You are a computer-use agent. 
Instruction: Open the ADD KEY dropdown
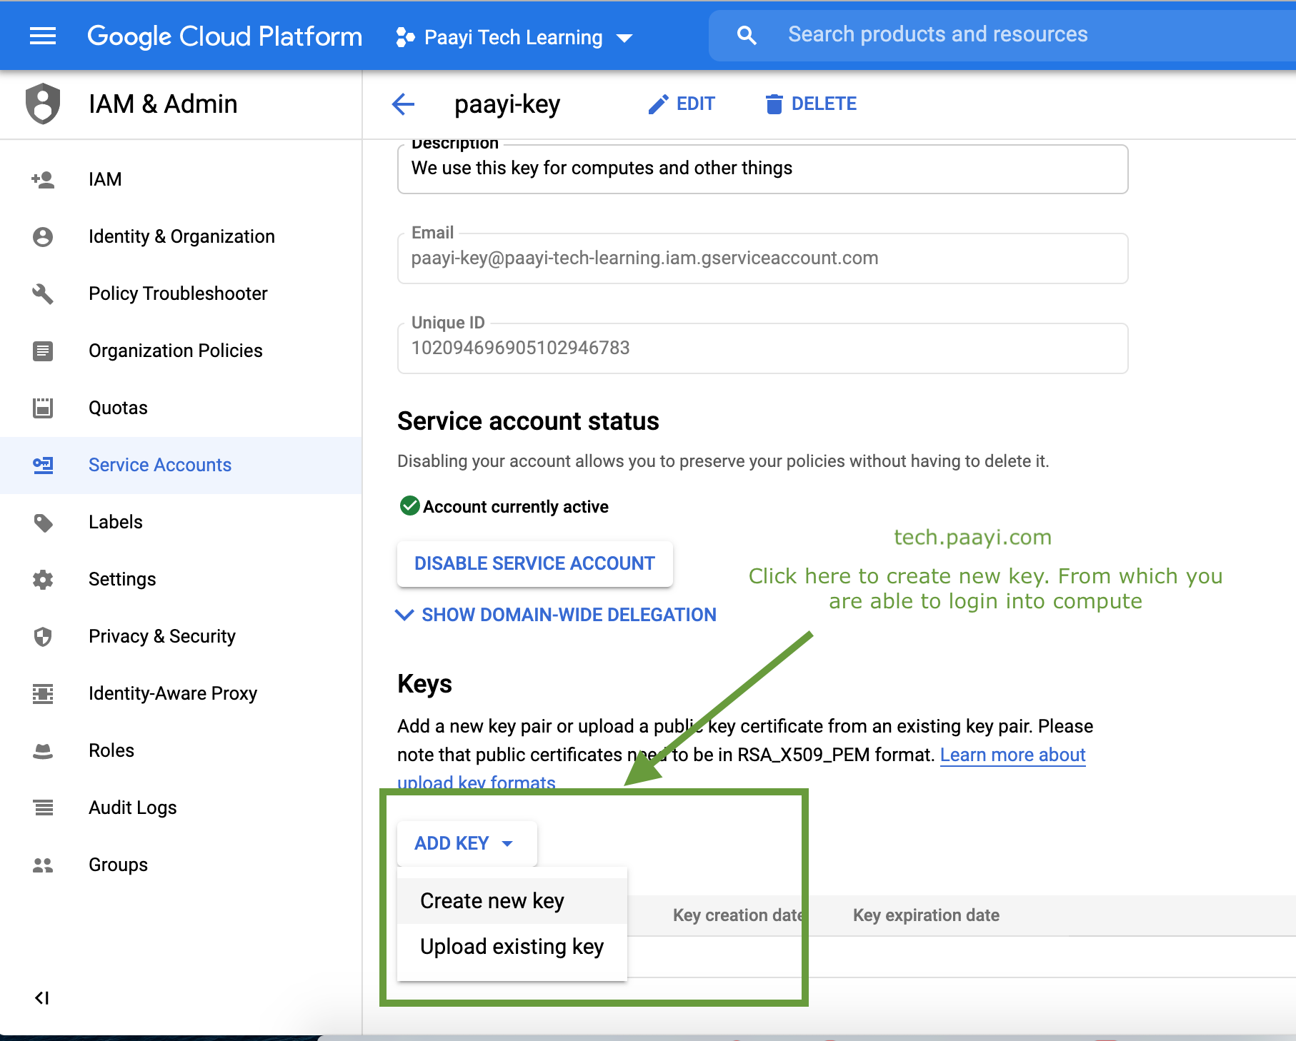click(467, 843)
